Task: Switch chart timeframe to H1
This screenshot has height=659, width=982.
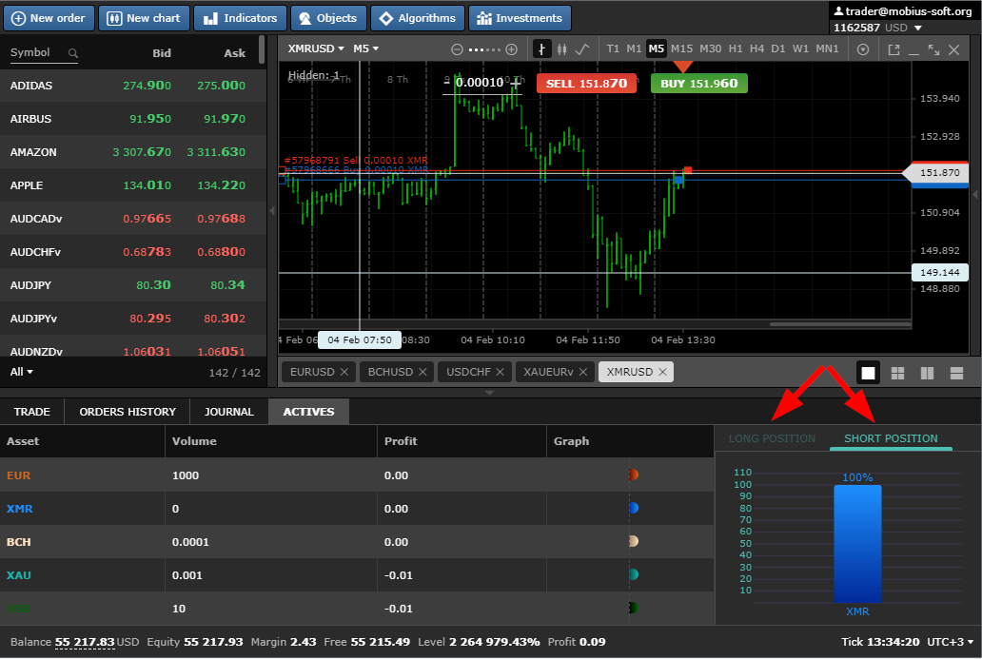Action: [736, 48]
